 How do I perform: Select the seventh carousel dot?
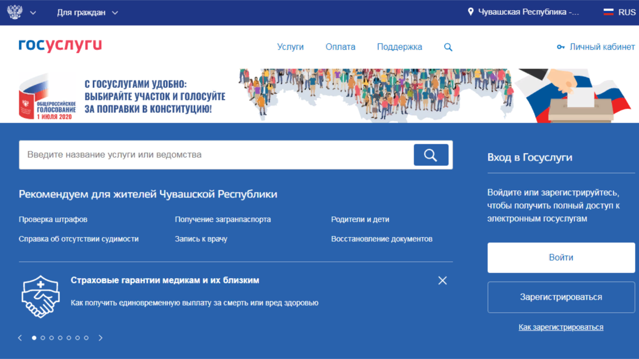tap(86, 338)
